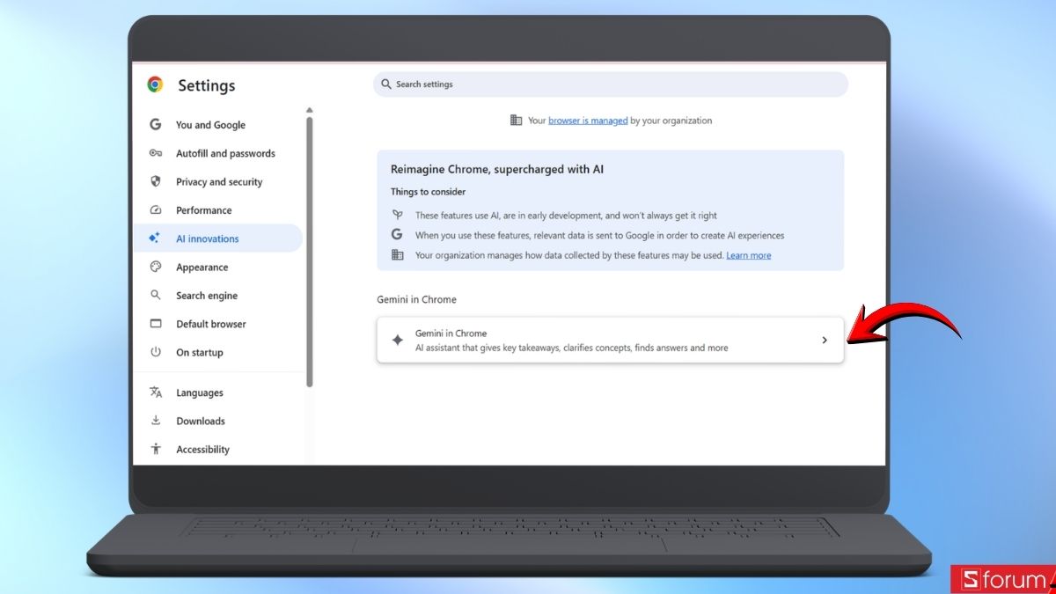Screen dimensions: 1056x594
Task: Click the sidebar scroll up arrow
Action: [309, 110]
